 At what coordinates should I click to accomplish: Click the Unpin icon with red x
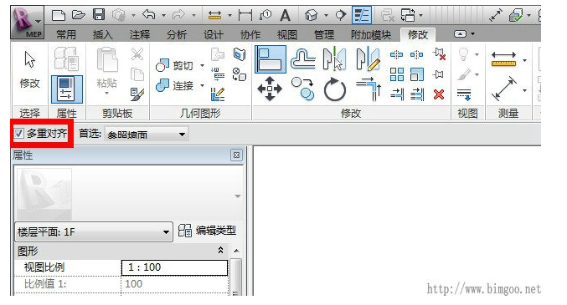pyautogui.click(x=439, y=54)
